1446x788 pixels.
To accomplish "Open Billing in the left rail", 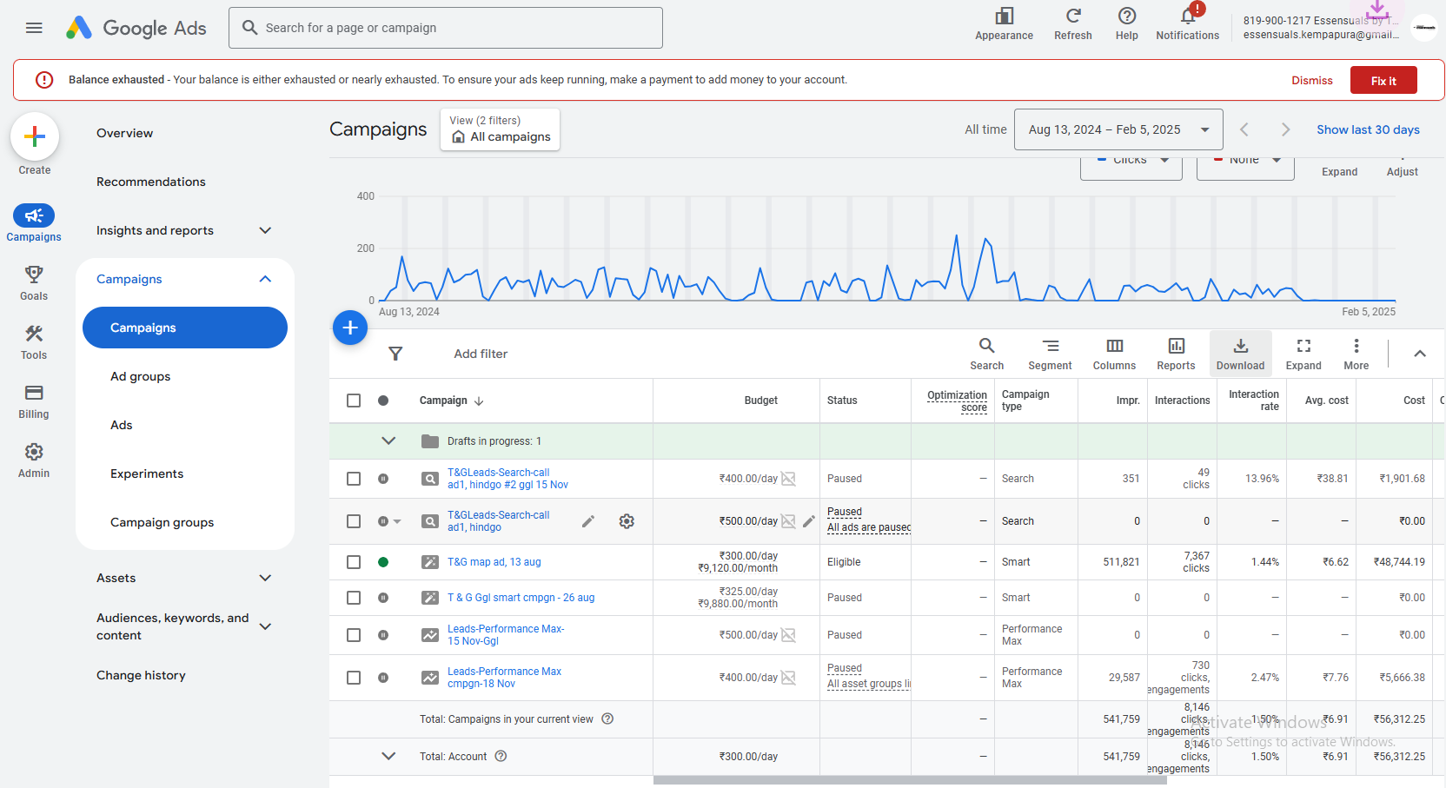I will [x=34, y=401].
